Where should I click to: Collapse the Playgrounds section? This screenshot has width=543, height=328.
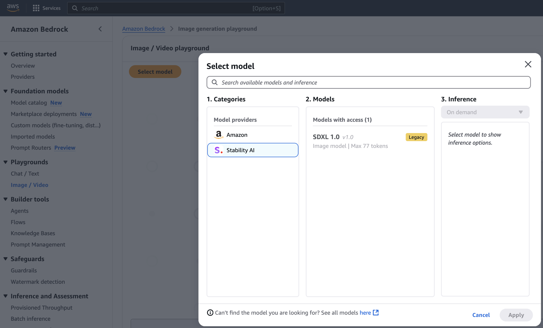click(6, 162)
